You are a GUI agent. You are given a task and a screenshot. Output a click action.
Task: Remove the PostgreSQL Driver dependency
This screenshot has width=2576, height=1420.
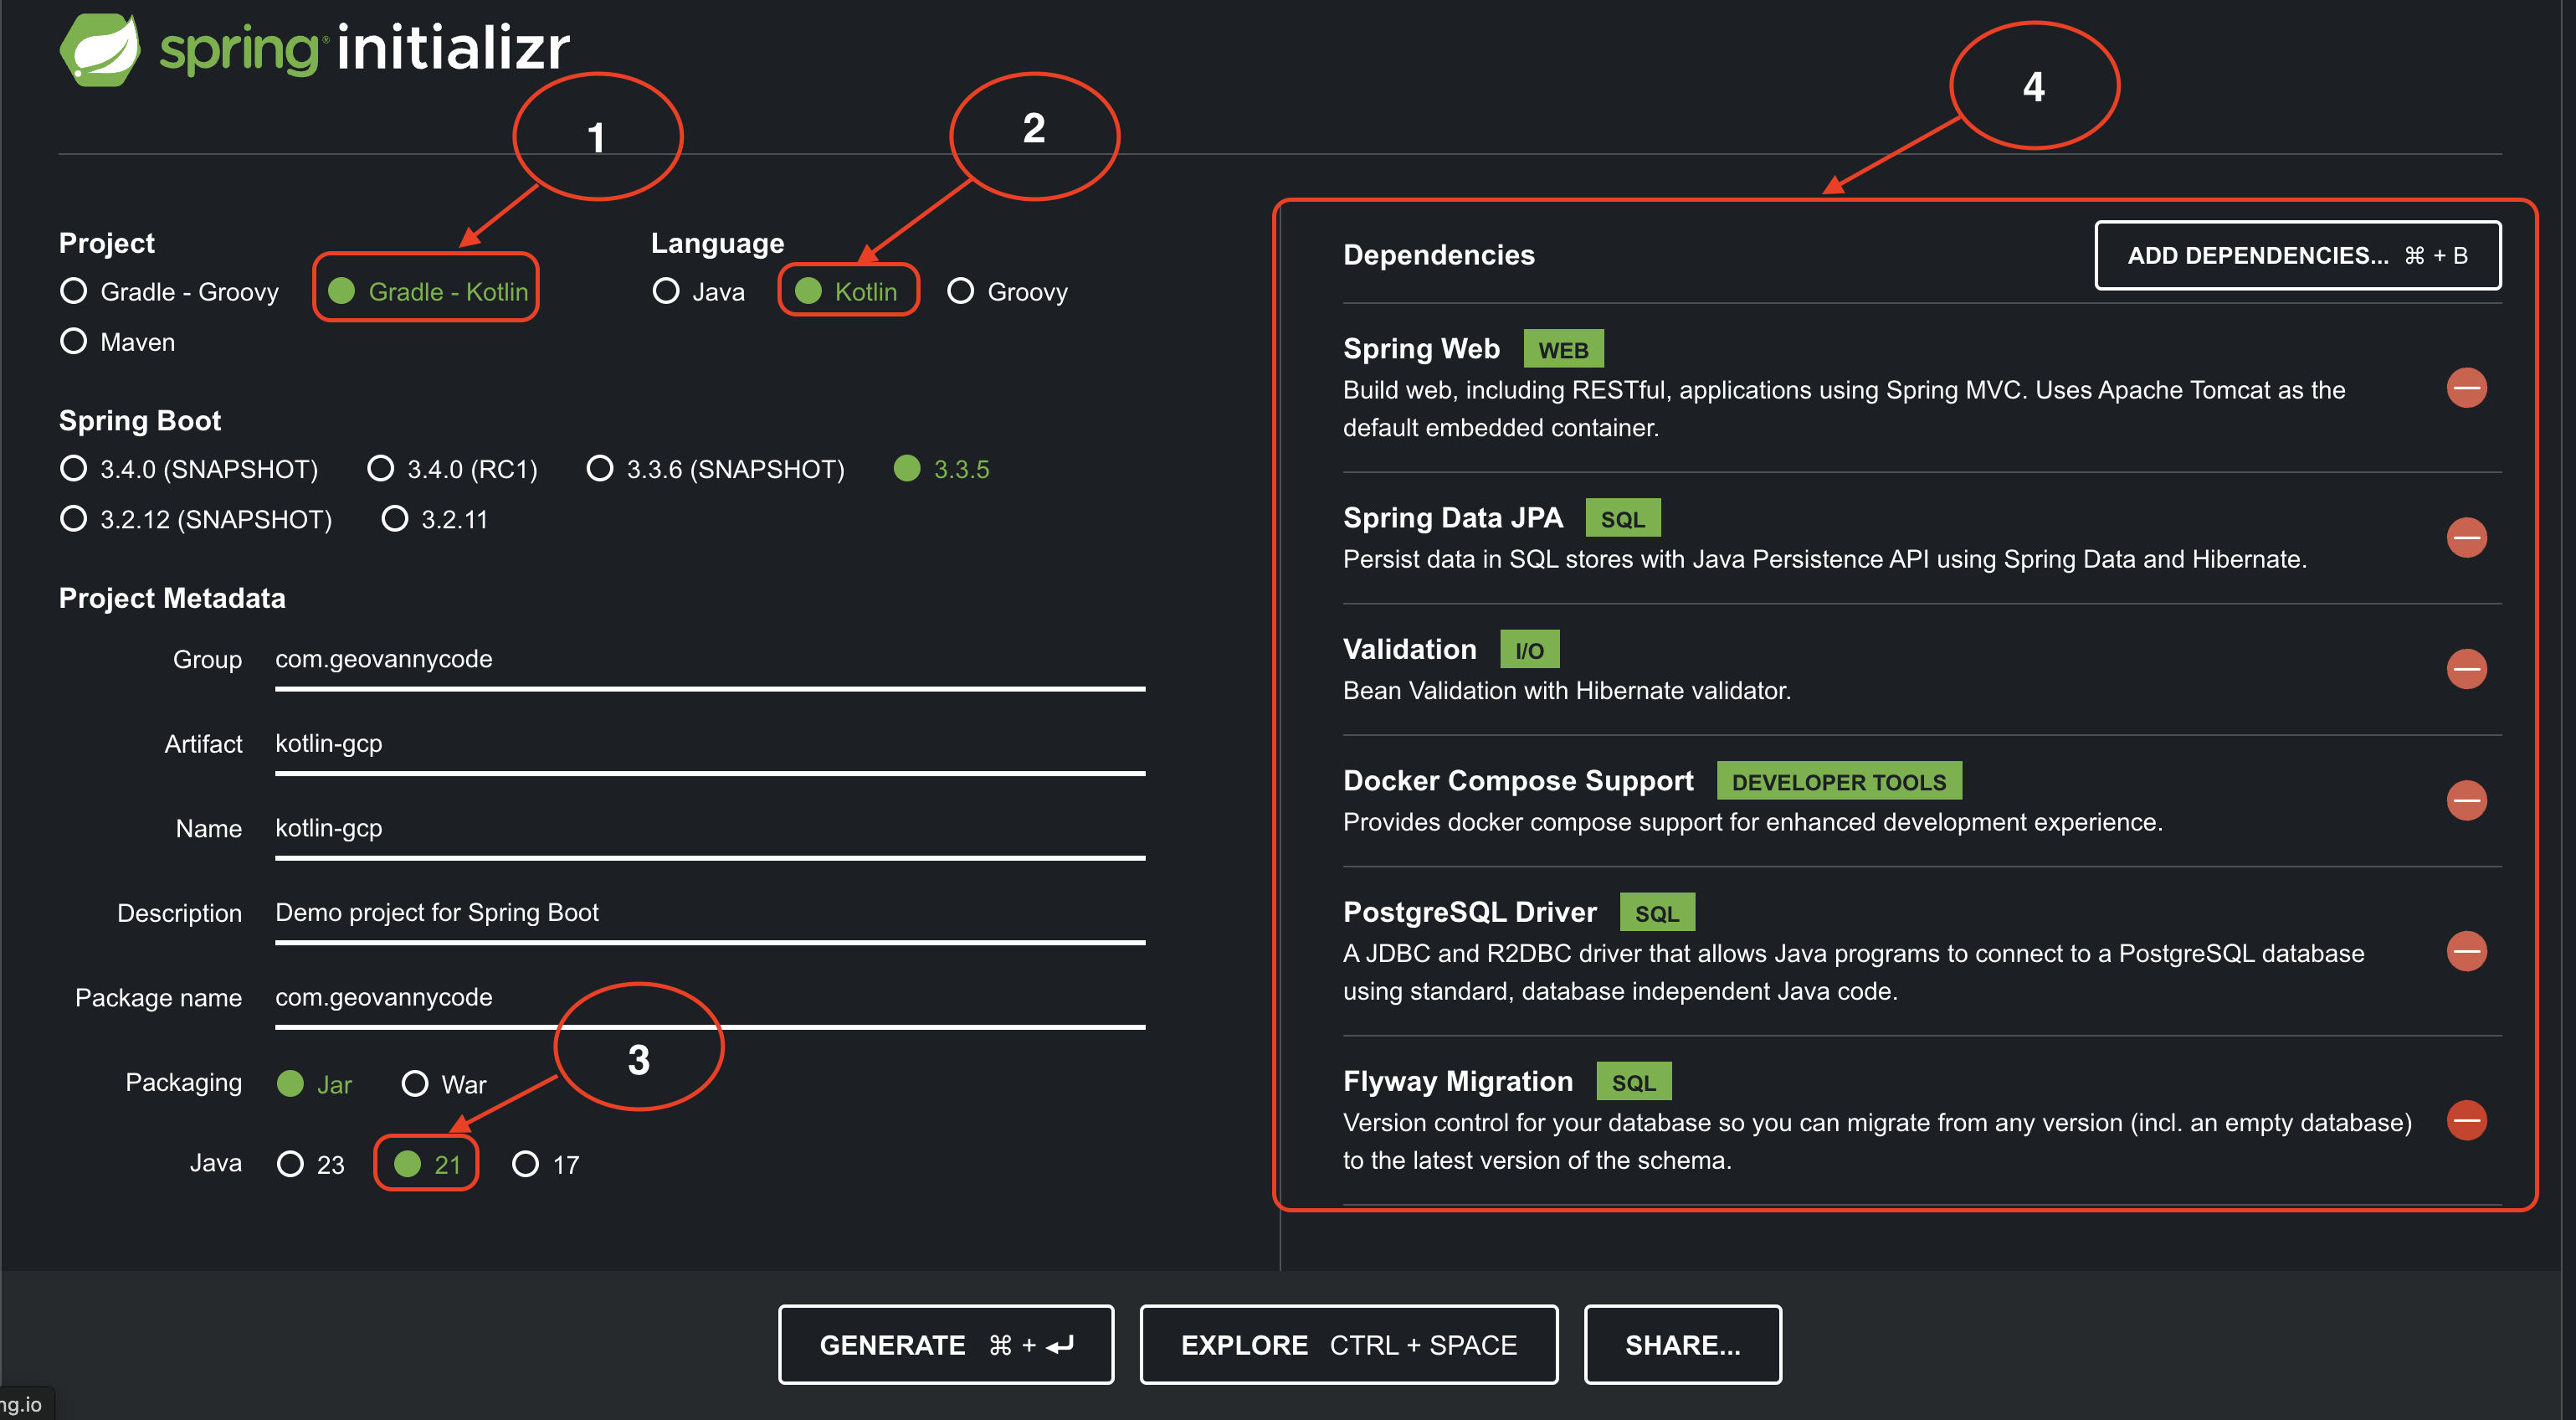point(2466,950)
